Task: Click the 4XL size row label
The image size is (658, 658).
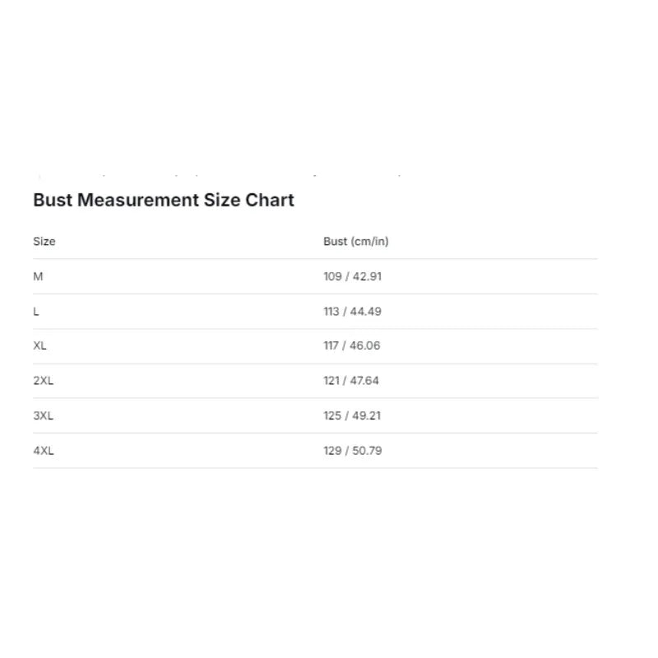Action: click(x=44, y=451)
